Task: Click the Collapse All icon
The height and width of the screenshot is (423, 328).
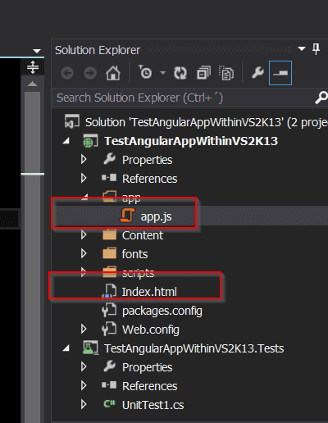Action: pos(203,73)
